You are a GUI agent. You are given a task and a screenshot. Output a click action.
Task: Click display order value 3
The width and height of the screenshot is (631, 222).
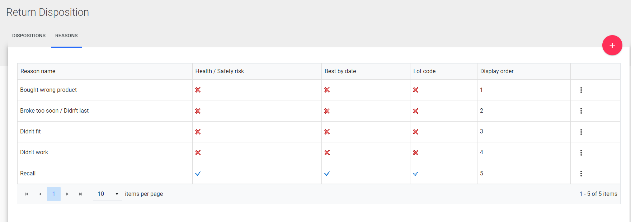click(x=481, y=132)
